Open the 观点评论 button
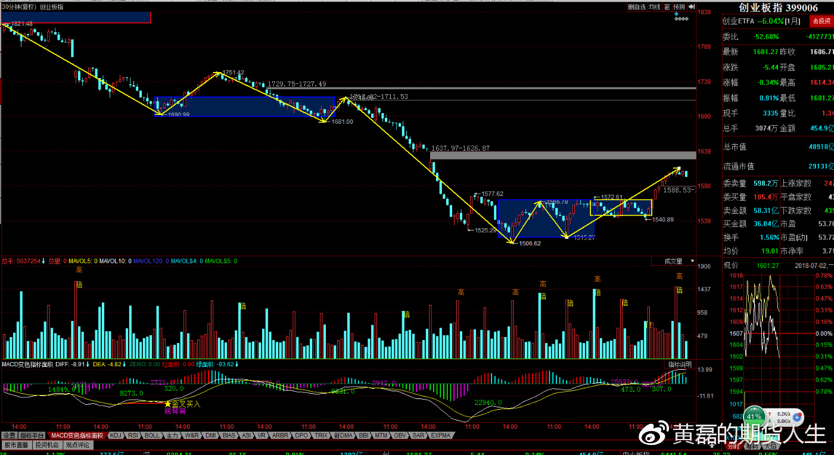Screen dimensions: 834x455 (x=77, y=445)
